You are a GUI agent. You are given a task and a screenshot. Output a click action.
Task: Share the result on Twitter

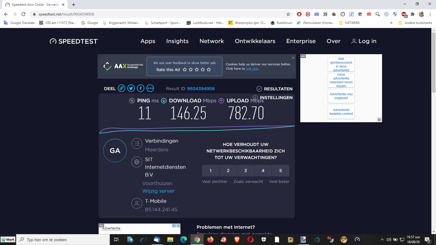(x=131, y=88)
